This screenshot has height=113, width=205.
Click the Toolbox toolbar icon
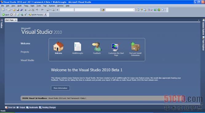click(x=152, y=10)
